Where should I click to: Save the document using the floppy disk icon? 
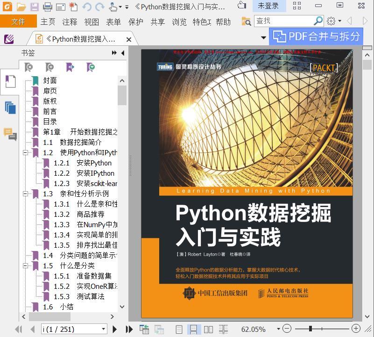(35, 7)
